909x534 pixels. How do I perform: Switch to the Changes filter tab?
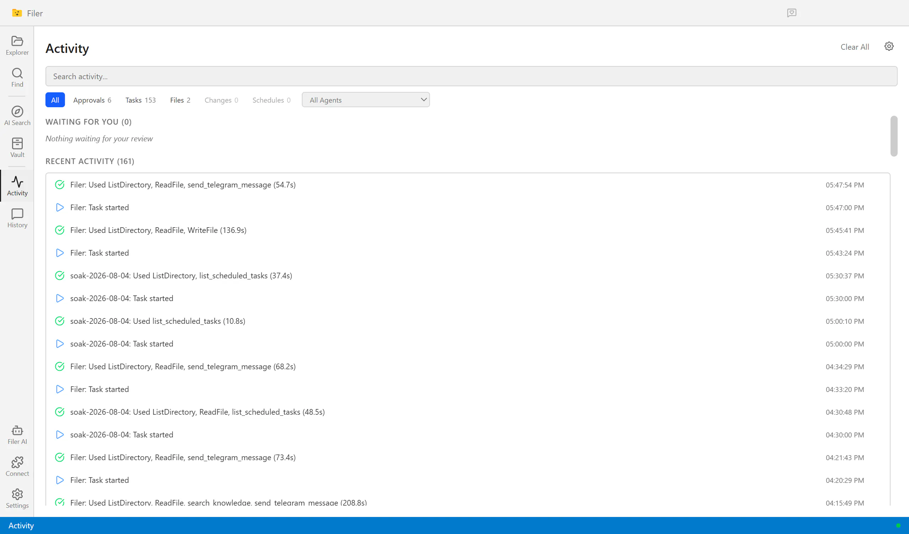click(x=221, y=100)
